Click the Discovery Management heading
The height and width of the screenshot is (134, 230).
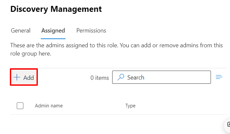point(56,9)
